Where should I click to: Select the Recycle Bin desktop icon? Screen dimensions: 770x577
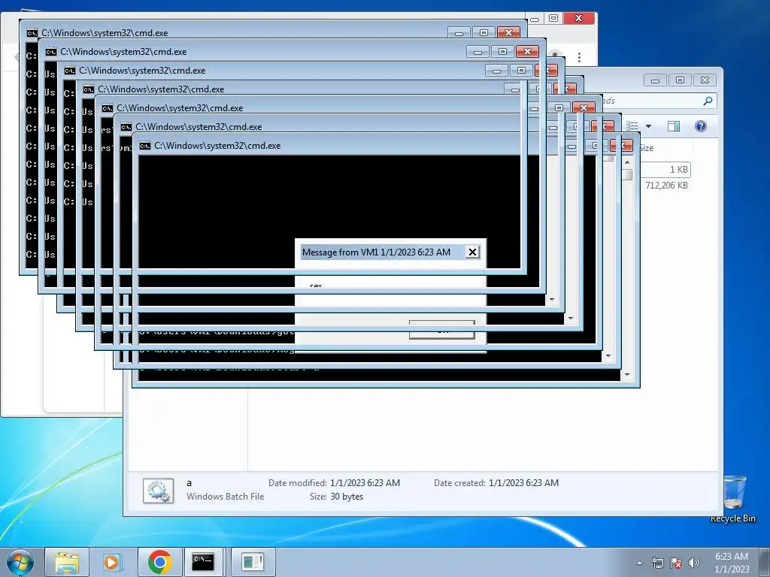pos(733,499)
